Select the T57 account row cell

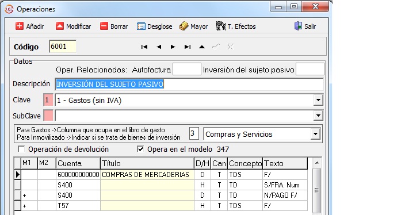coord(78,206)
